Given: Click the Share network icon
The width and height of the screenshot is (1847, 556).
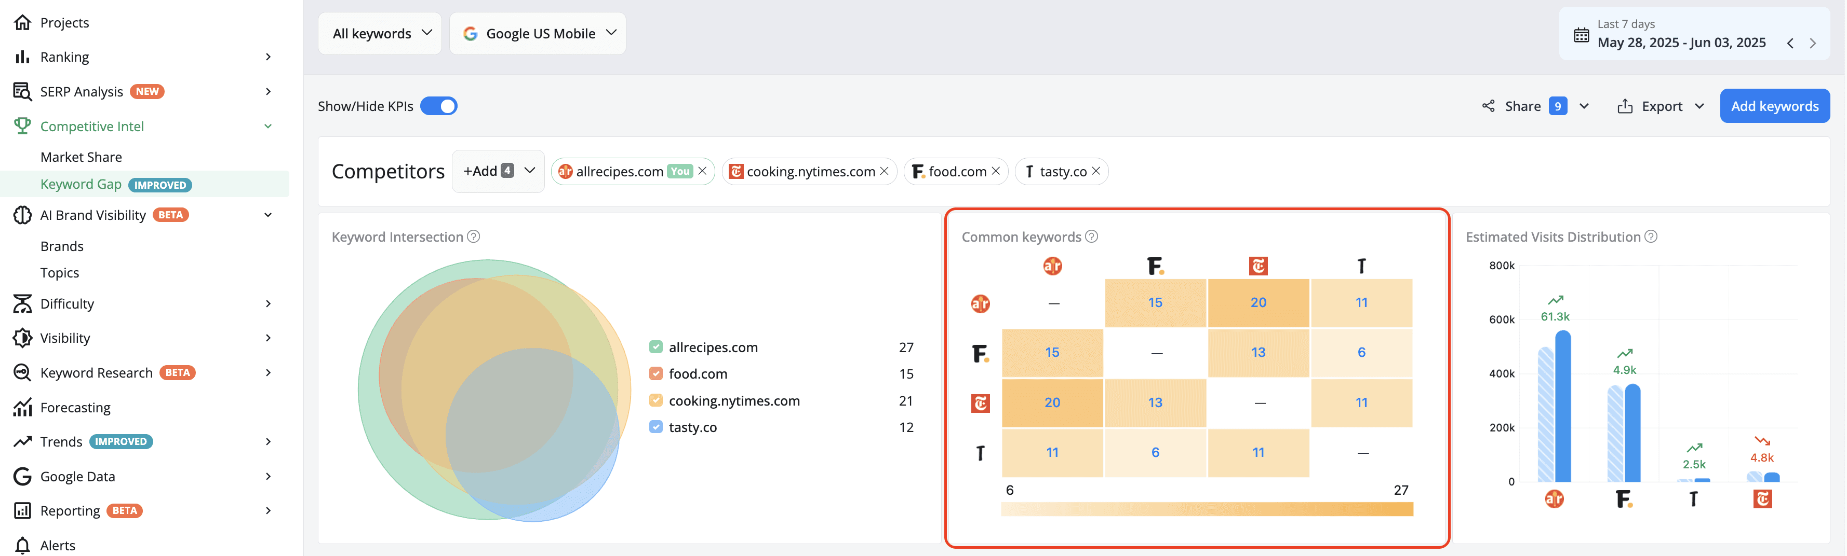Looking at the screenshot, I should click(1489, 106).
